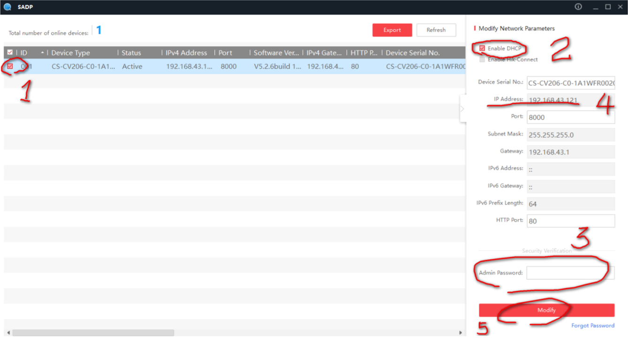This screenshot has height=344, width=628.
Task: Sort by the Device Type column header
Action: point(70,53)
